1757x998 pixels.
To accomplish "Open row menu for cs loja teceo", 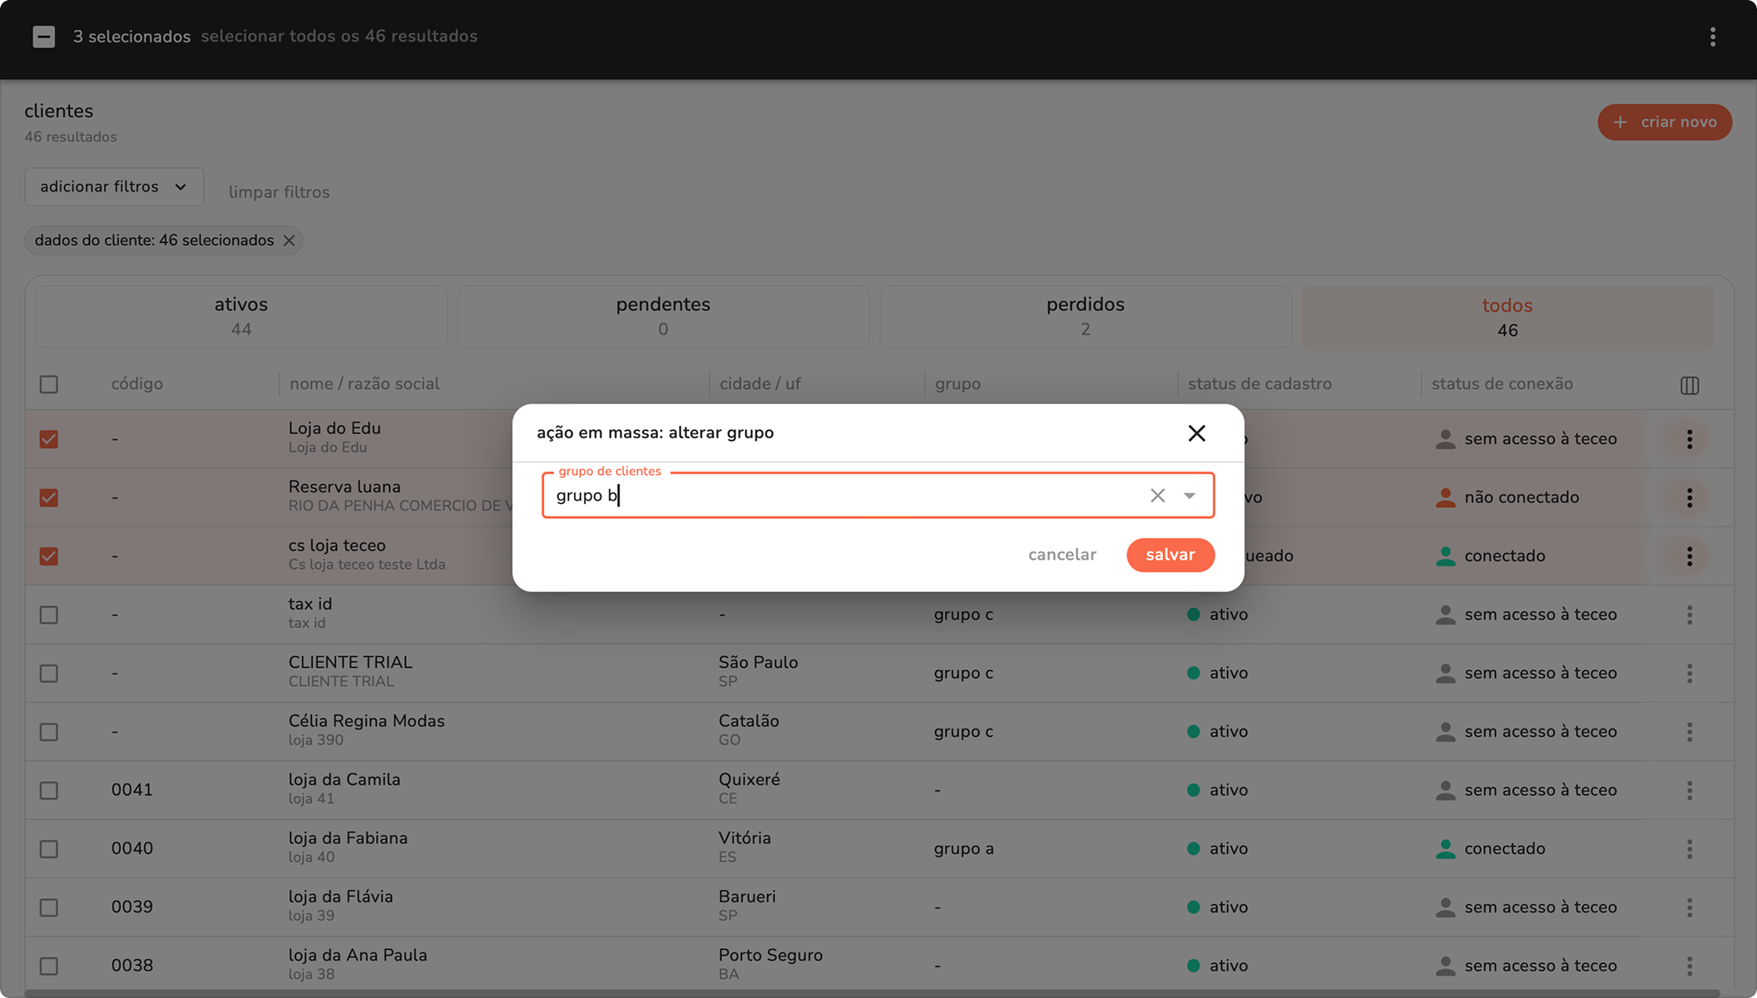I will click(1689, 556).
